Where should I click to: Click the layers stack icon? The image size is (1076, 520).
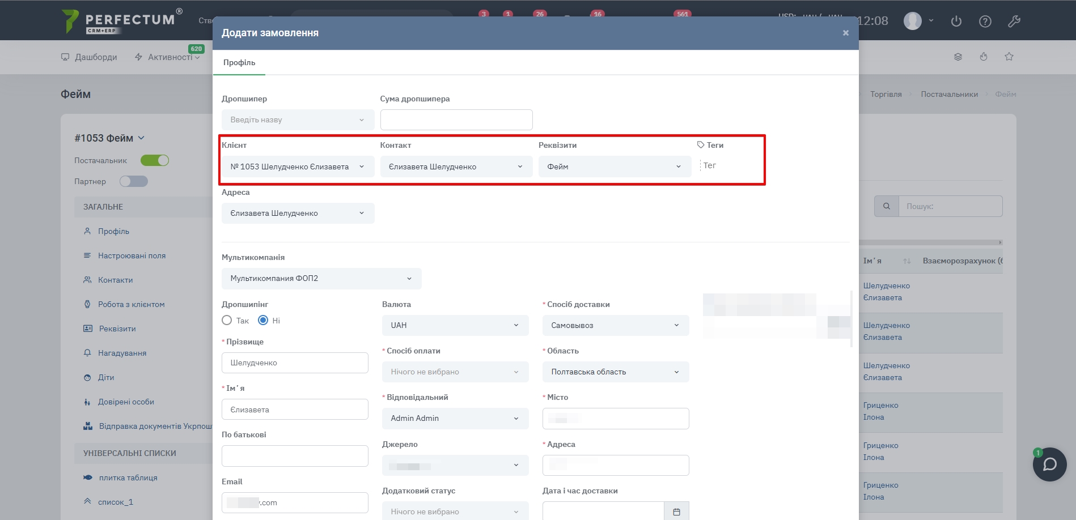pyautogui.click(x=958, y=57)
